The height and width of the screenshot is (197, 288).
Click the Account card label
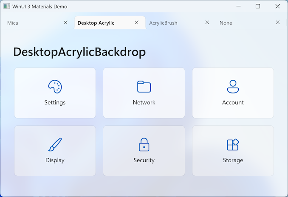pos(233,102)
